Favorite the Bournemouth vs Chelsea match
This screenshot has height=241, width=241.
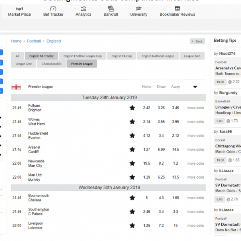click(x=132, y=198)
